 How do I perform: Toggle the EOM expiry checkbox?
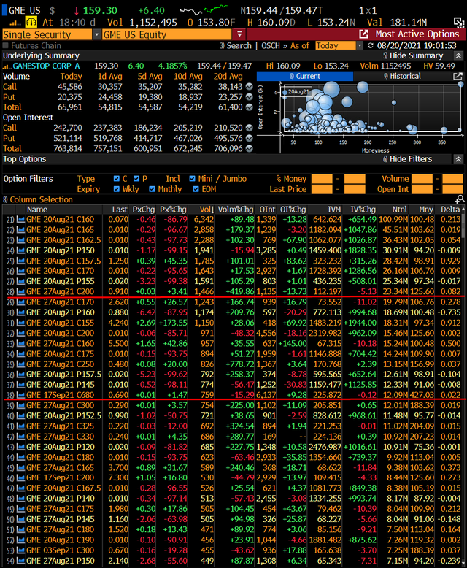[x=196, y=189]
